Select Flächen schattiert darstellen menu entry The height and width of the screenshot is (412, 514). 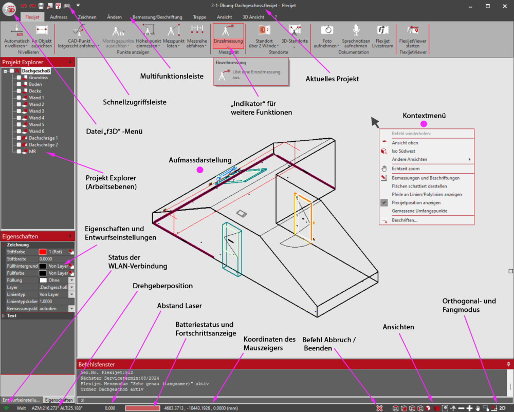coord(427,186)
